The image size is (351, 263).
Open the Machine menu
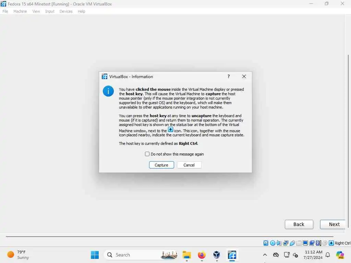pyautogui.click(x=20, y=11)
